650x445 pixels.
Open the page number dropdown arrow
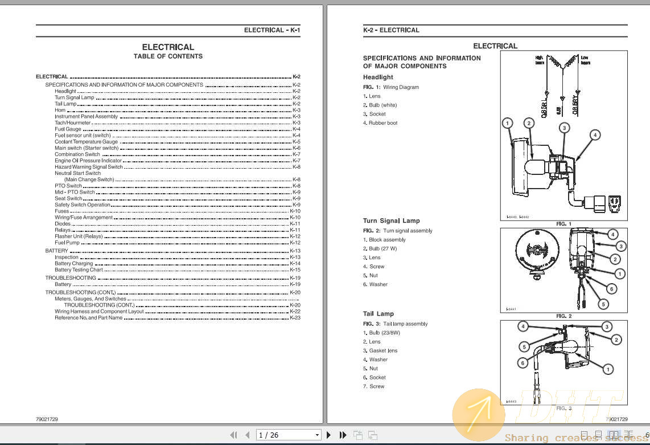tap(318, 435)
